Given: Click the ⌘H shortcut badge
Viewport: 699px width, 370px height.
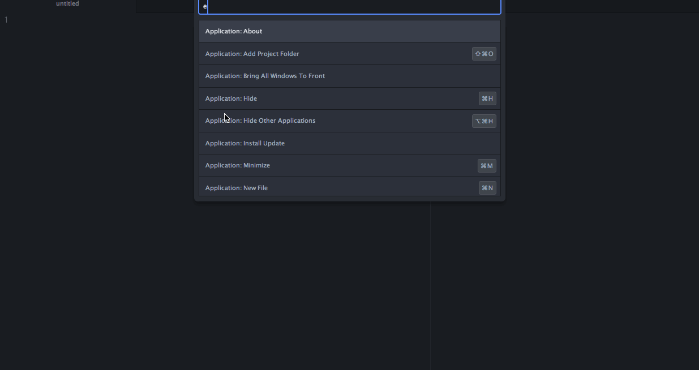Looking at the screenshot, I should [487, 98].
